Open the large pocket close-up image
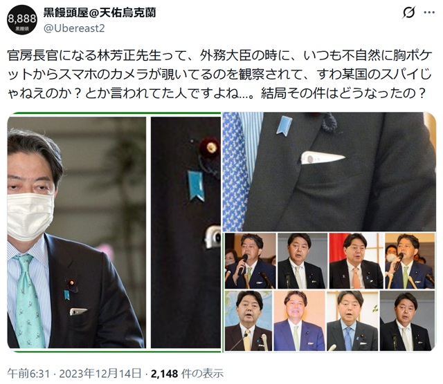 pyautogui.click(x=329, y=172)
